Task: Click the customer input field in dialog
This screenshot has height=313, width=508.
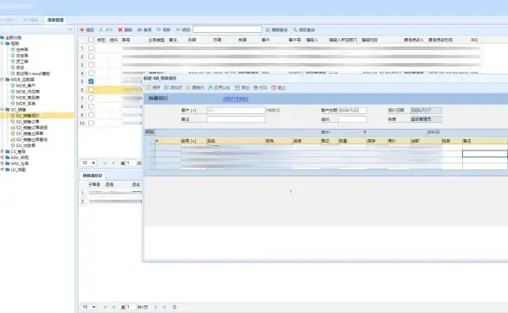Action: coord(236,111)
